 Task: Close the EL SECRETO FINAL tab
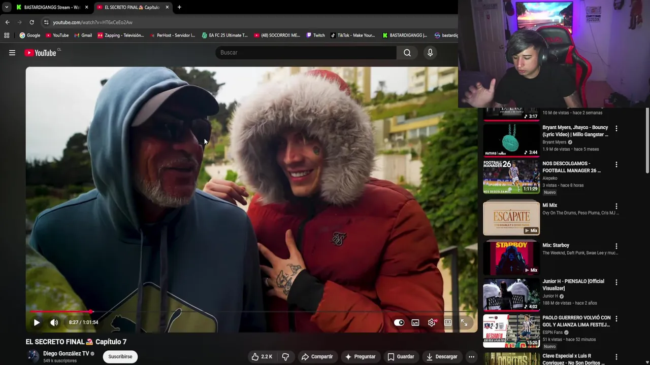(x=167, y=7)
